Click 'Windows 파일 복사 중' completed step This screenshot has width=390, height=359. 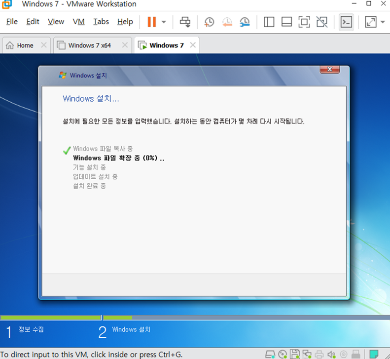[x=103, y=149]
